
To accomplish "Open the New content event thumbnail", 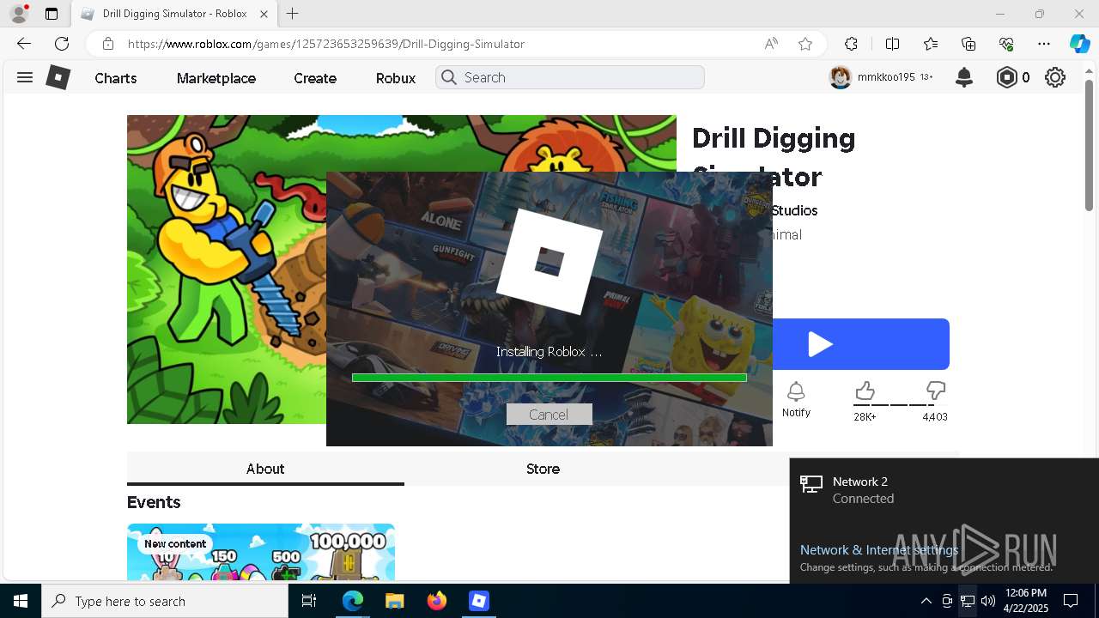I will (x=261, y=552).
